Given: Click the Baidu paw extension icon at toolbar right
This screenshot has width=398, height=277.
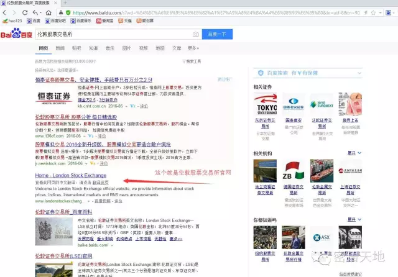Looking at the screenshot, I should (x=388, y=12).
